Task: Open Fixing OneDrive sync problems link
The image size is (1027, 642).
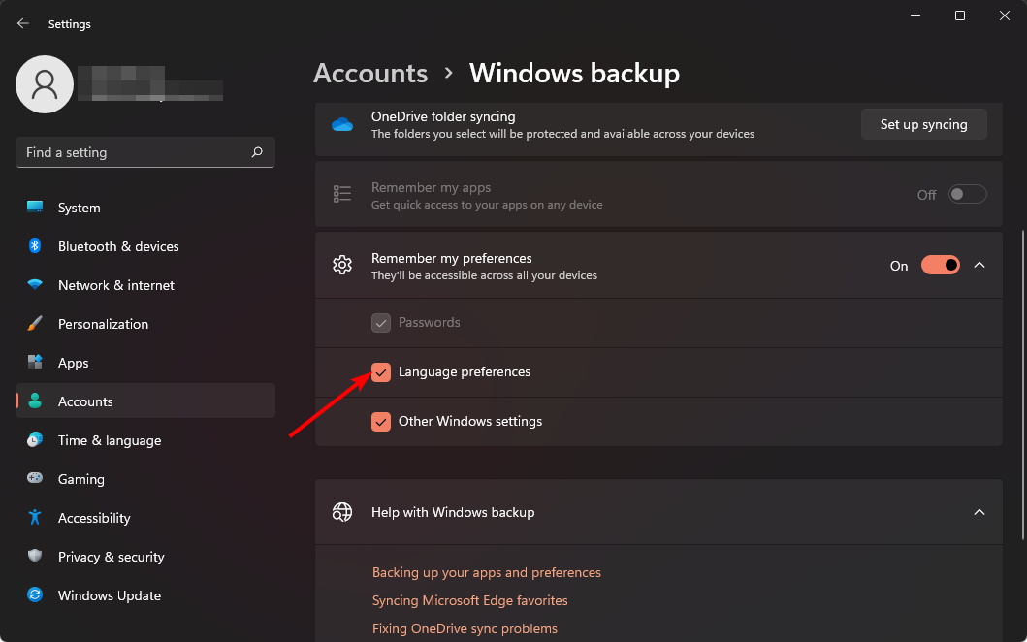Action: coord(465,628)
